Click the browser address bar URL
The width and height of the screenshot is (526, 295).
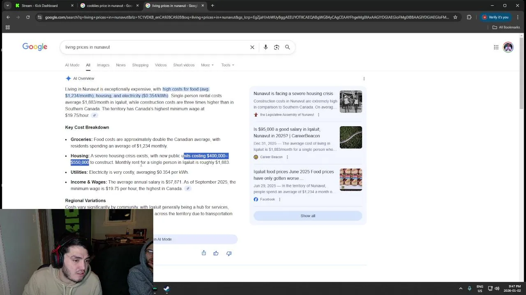(247, 17)
